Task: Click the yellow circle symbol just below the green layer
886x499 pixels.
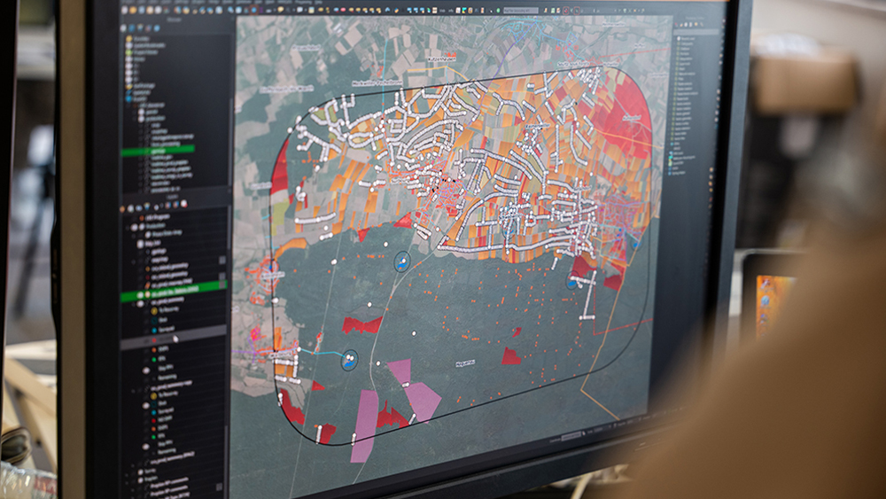Action: coord(153,311)
